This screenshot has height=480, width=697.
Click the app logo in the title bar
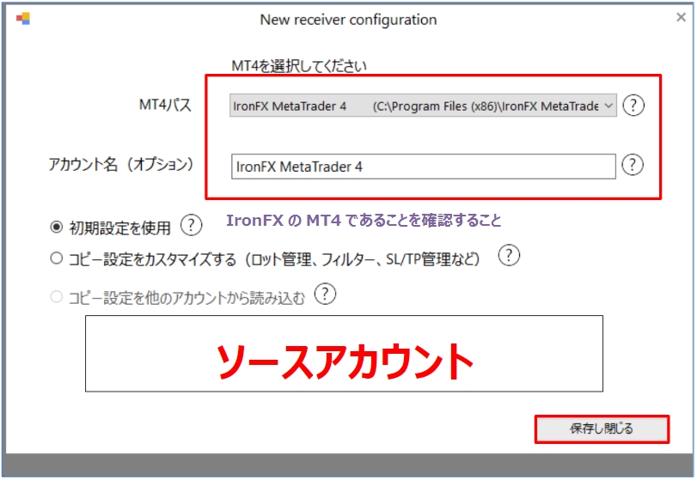(x=23, y=19)
